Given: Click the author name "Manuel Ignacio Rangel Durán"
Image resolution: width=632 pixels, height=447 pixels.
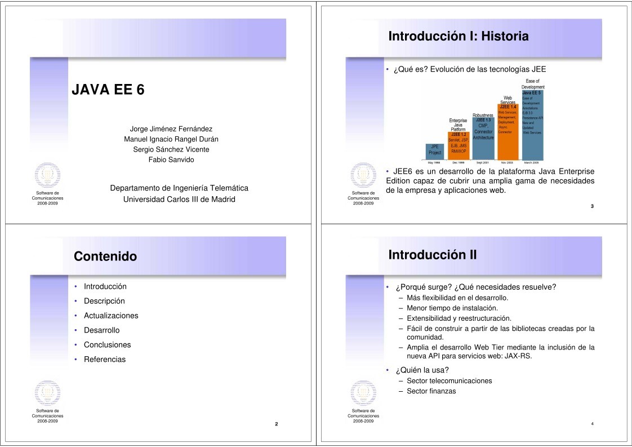Looking at the screenshot, I should (171, 139).
